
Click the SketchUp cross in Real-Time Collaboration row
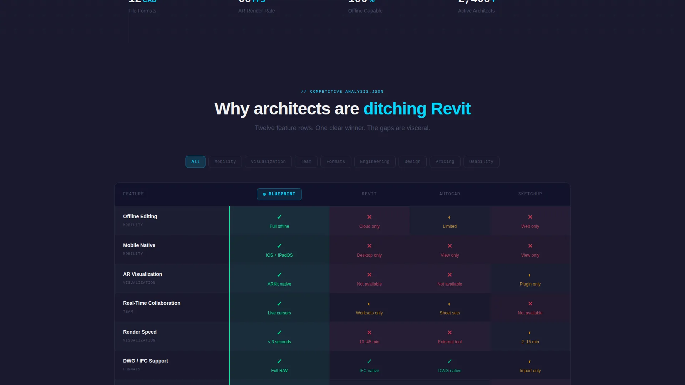click(530, 304)
